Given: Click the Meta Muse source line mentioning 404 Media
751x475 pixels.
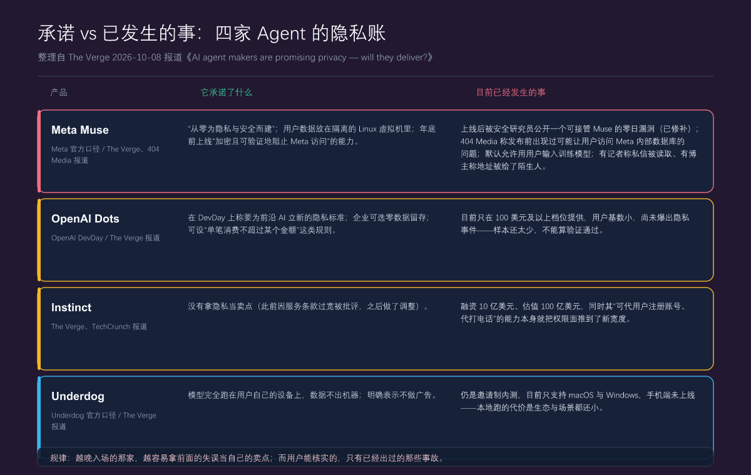Looking at the screenshot, I should pyautogui.click(x=105, y=155).
